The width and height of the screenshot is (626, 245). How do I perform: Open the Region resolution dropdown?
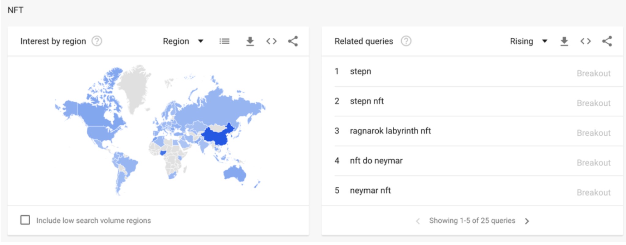pyautogui.click(x=183, y=41)
